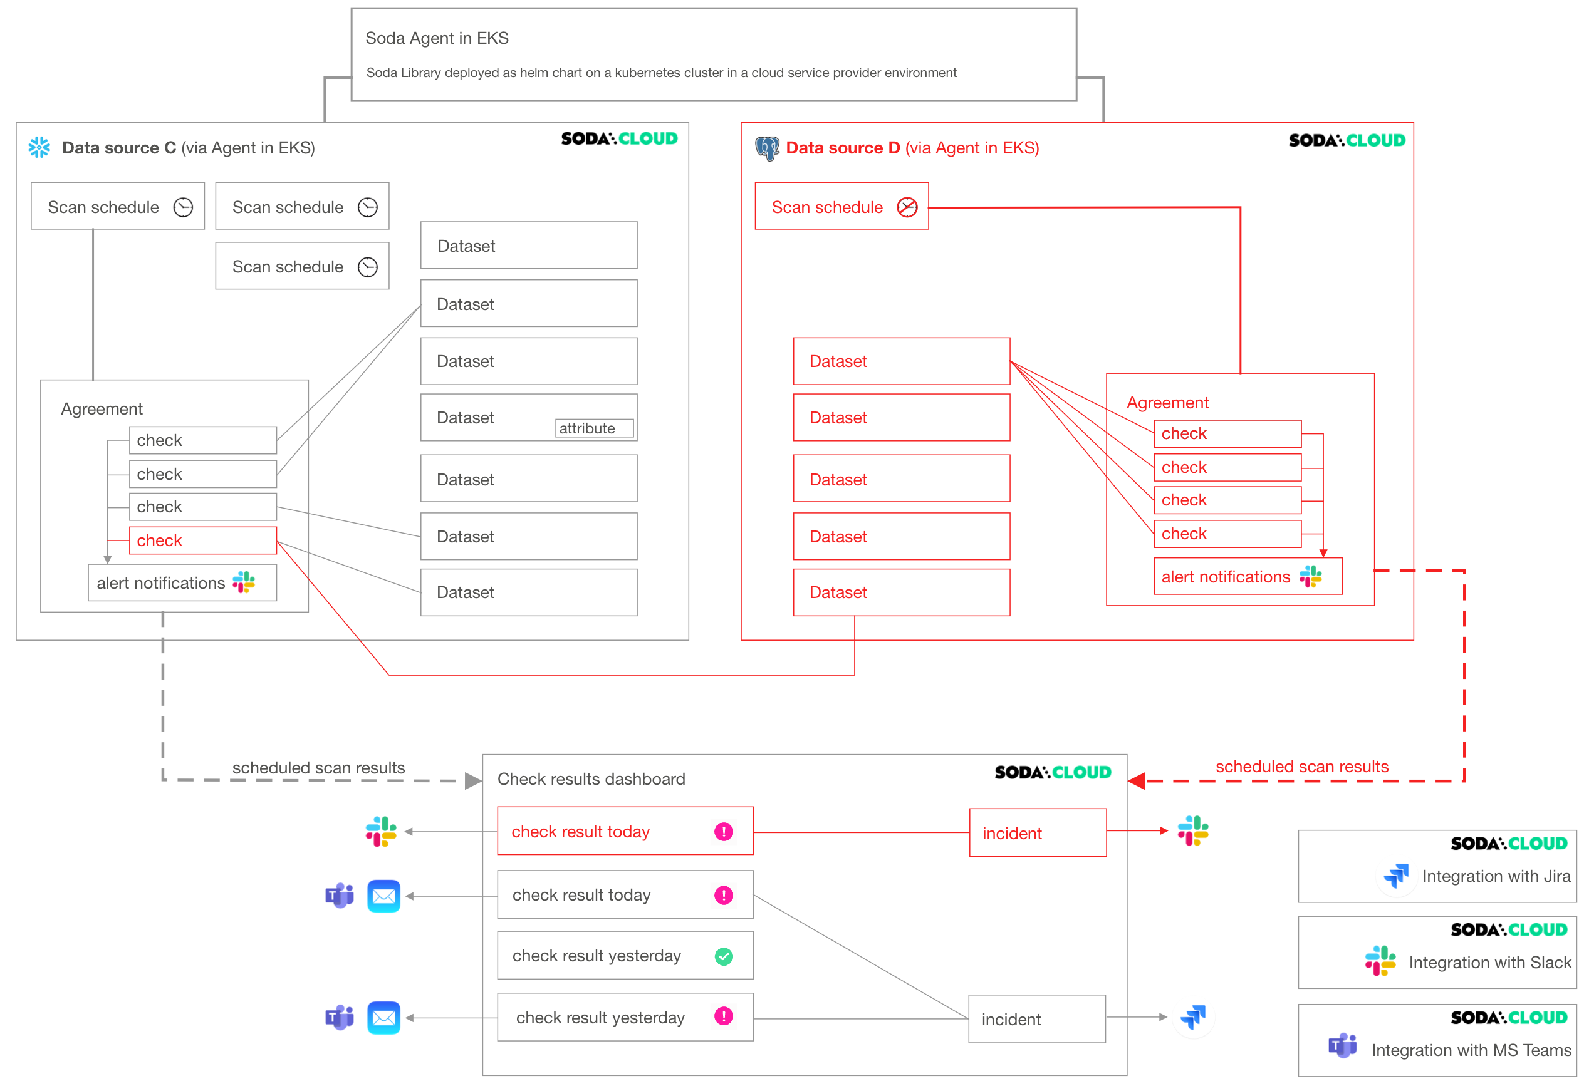Open the gray check result today entry
This screenshot has height=1086, width=1584.
click(x=625, y=894)
